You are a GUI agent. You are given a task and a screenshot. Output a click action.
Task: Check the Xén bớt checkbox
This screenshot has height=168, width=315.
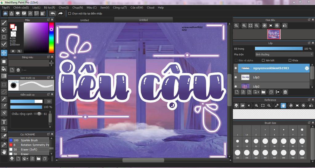pyautogui.click(x=263, y=60)
